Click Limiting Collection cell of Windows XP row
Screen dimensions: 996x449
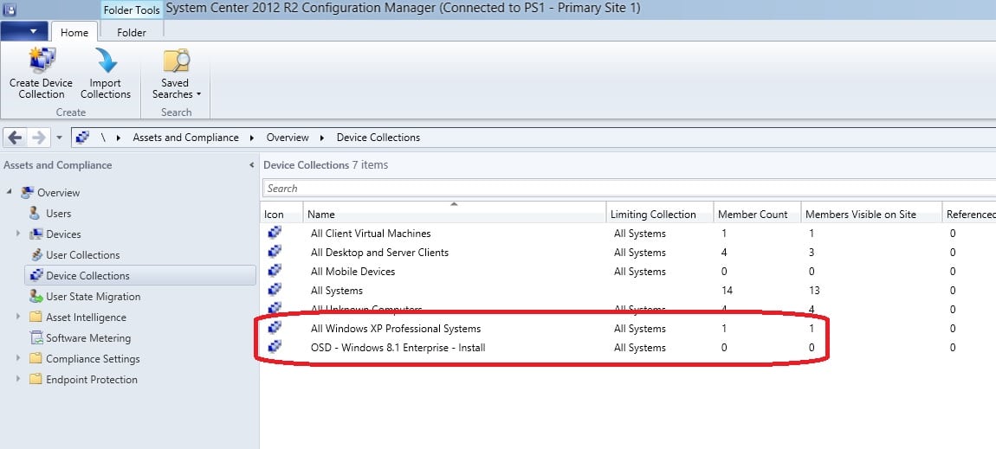click(x=640, y=329)
